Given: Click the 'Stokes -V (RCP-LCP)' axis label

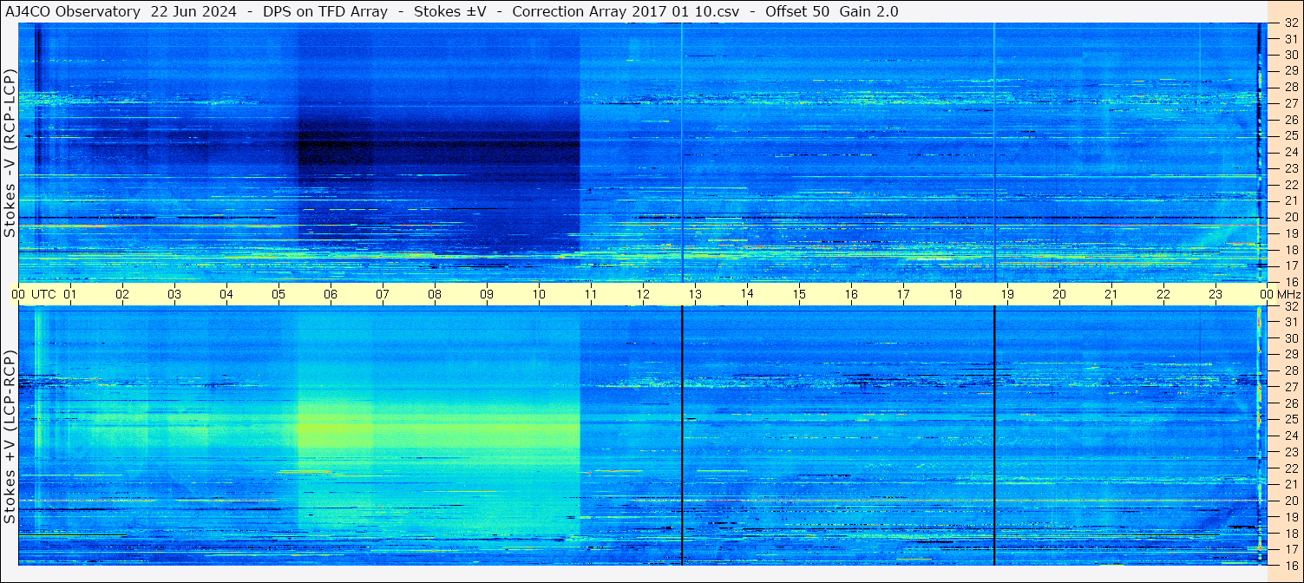Looking at the screenshot, I should [x=10, y=154].
